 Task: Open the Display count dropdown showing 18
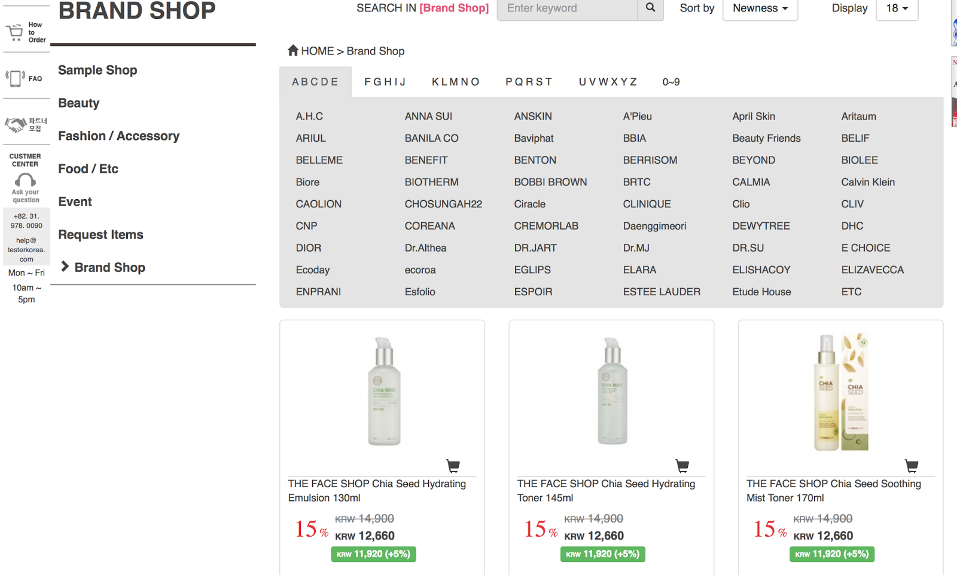click(897, 8)
